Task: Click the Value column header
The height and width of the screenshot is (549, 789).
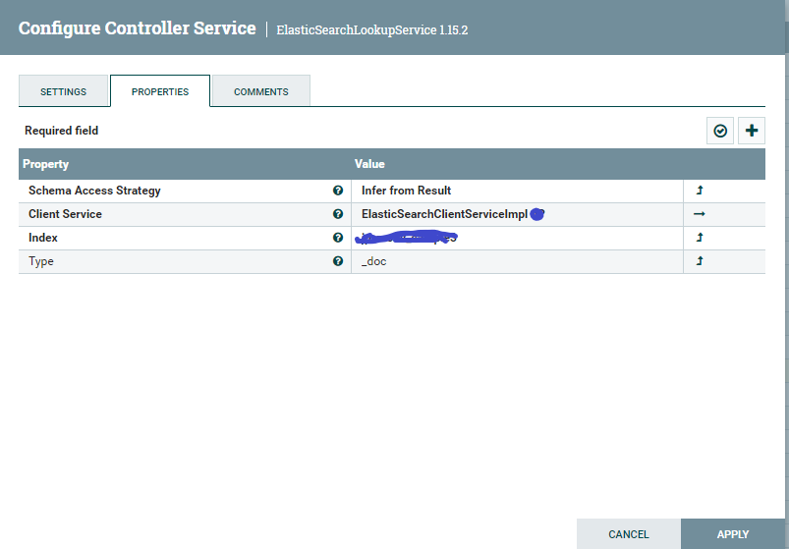Action: click(369, 164)
